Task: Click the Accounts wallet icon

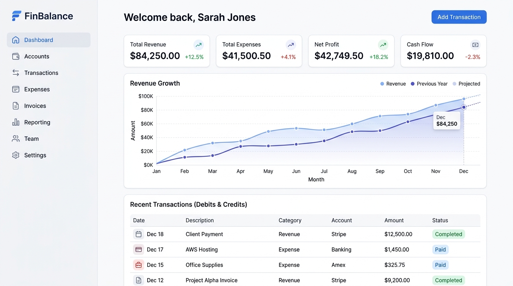Action: click(16, 56)
